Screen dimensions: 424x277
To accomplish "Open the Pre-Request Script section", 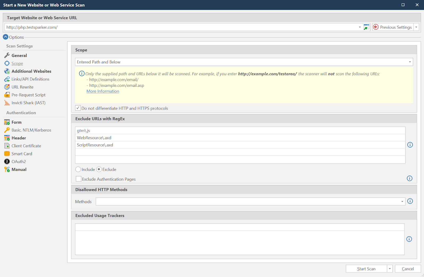I will [x=28, y=95].
